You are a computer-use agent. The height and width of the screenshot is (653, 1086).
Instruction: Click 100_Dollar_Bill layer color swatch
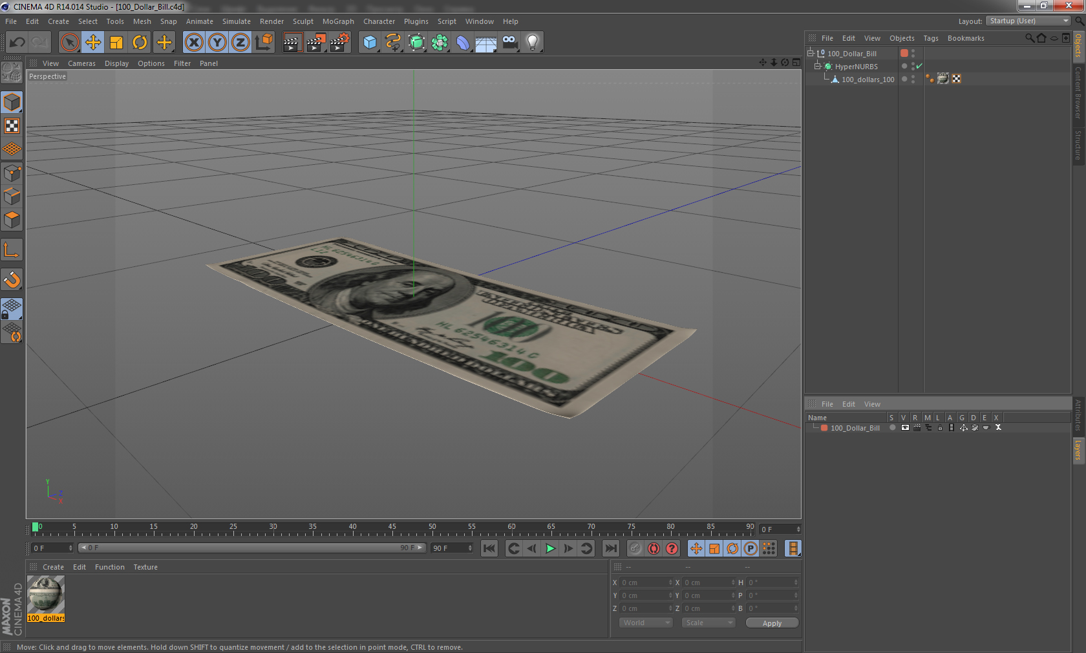(824, 427)
